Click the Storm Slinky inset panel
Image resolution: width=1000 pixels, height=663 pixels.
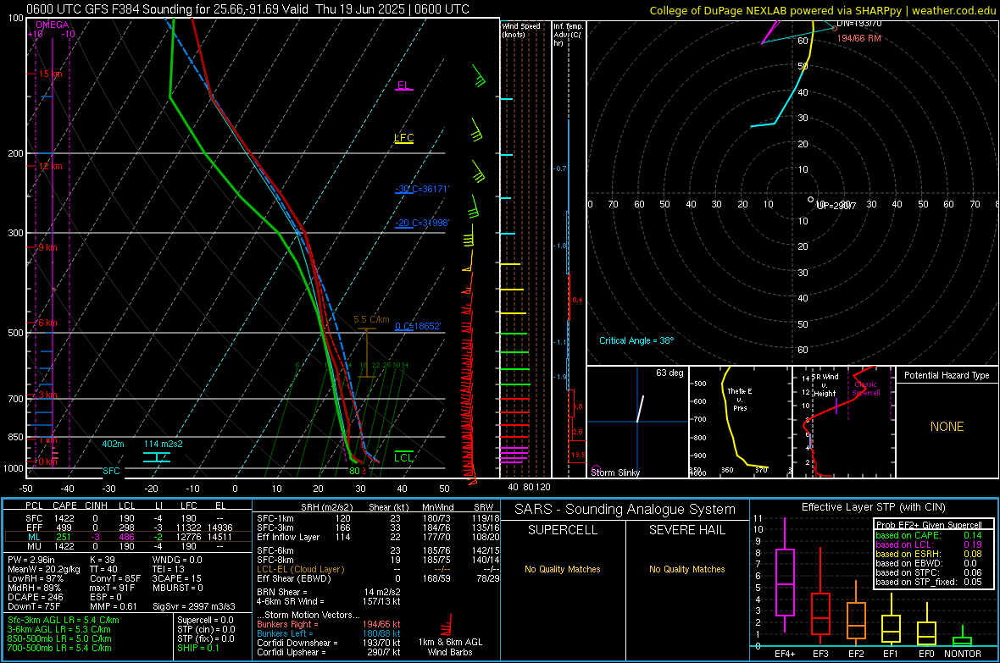[637, 422]
